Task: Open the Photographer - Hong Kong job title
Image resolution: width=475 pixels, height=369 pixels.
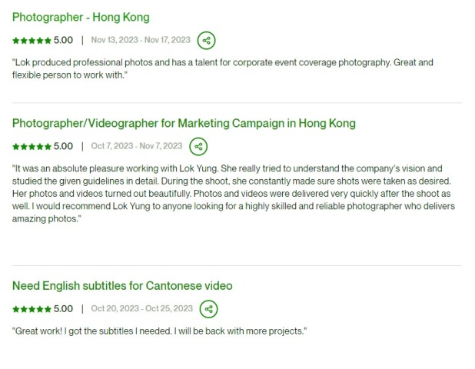Action: tap(81, 17)
